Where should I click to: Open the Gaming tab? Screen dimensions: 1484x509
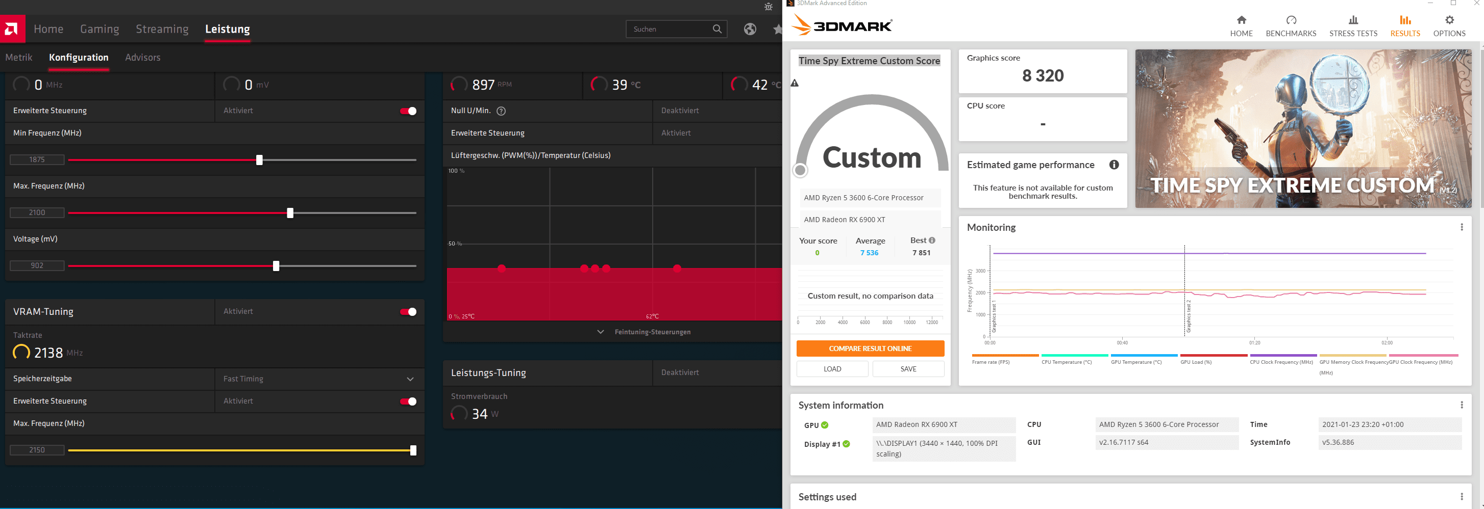pos(100,29)
